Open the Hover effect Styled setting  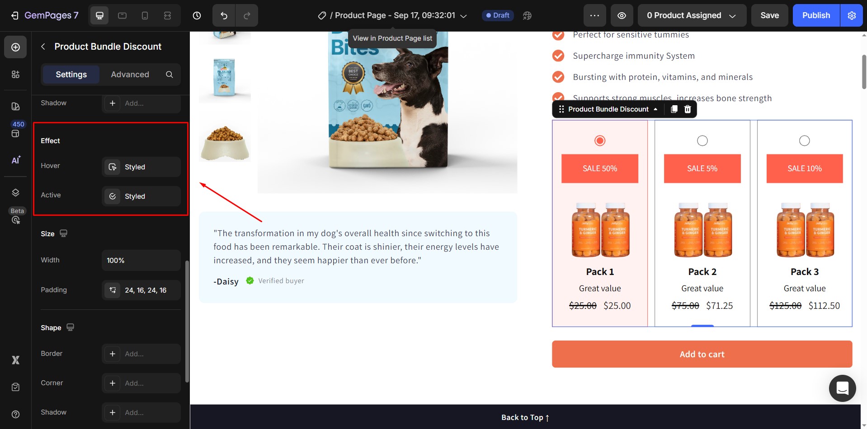coord(141,167)
